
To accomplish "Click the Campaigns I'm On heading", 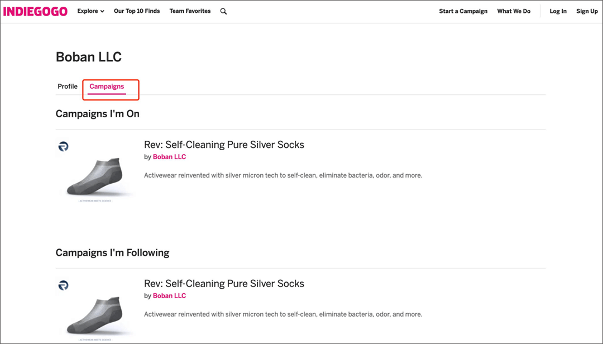I will (x=98, y=114).
